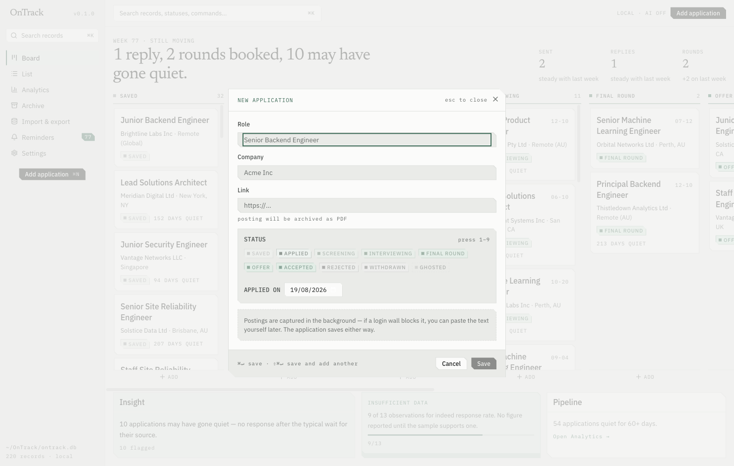Focus the Link URL input field
This screenshot has height=466, width=734.
click(367, 205)
